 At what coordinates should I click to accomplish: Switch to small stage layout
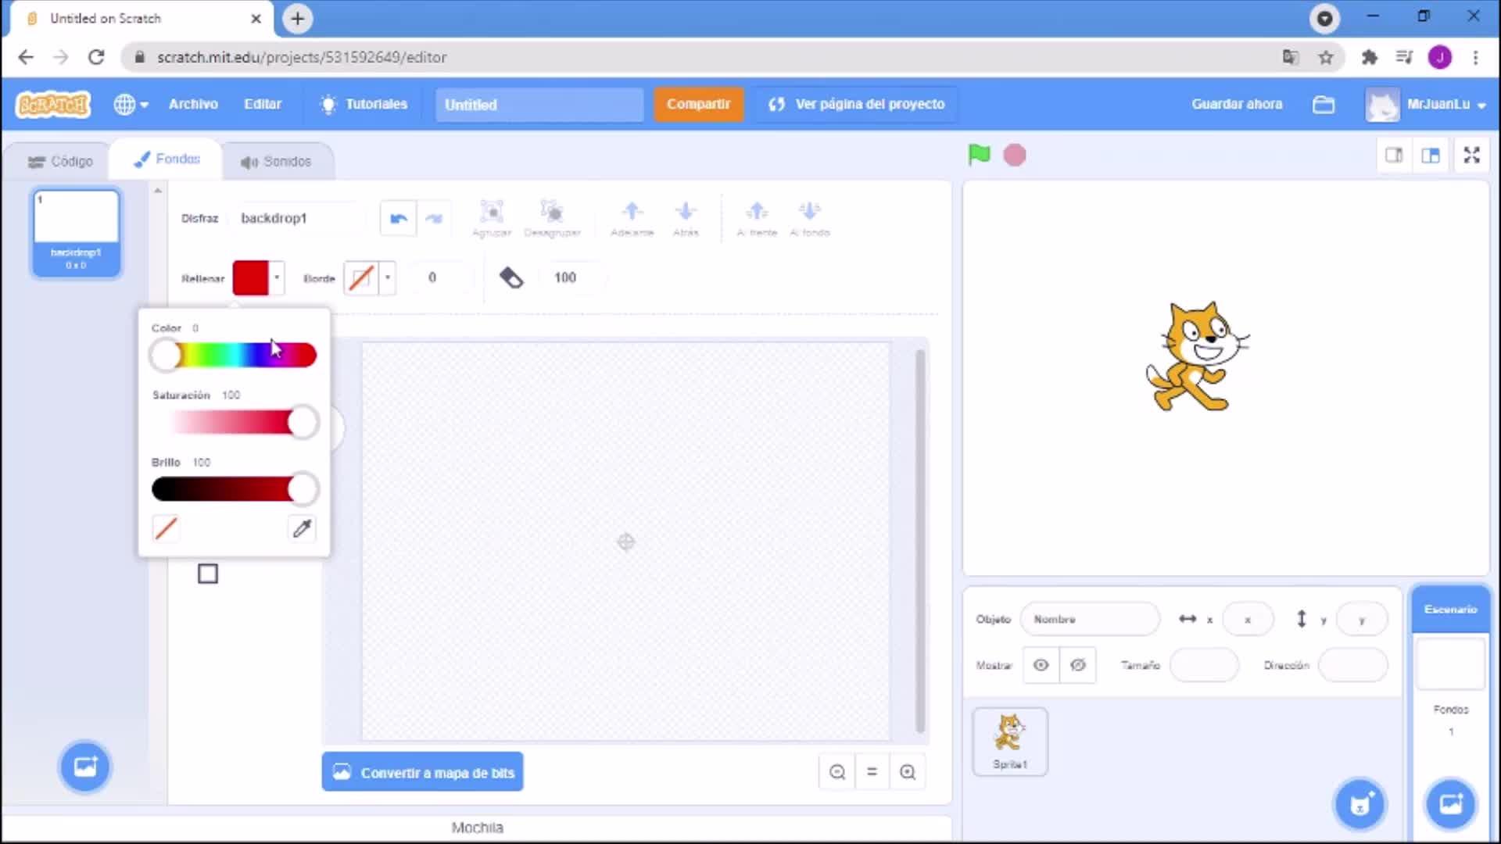(x=1394, y=156)
